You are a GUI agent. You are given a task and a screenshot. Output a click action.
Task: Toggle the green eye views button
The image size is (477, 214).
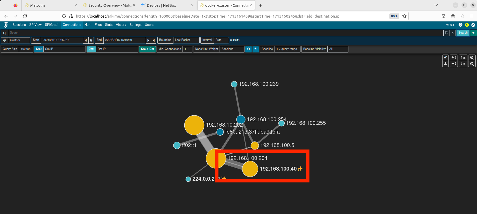[x=474, y=33]
